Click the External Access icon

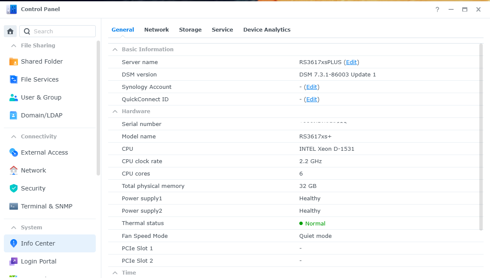13,152
